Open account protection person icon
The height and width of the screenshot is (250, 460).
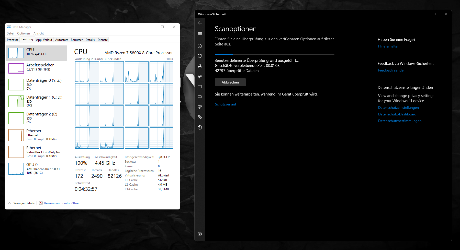tap(200, 66)
